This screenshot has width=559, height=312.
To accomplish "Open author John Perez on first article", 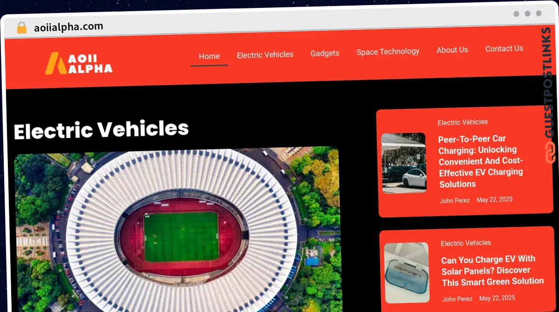I will (x=455, y=200).
